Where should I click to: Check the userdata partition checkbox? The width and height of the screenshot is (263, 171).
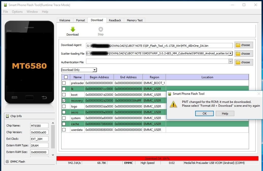64,130
